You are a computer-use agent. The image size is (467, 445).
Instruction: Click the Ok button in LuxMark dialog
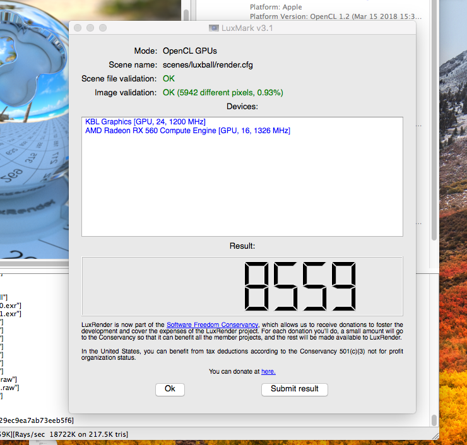point(170,389)
